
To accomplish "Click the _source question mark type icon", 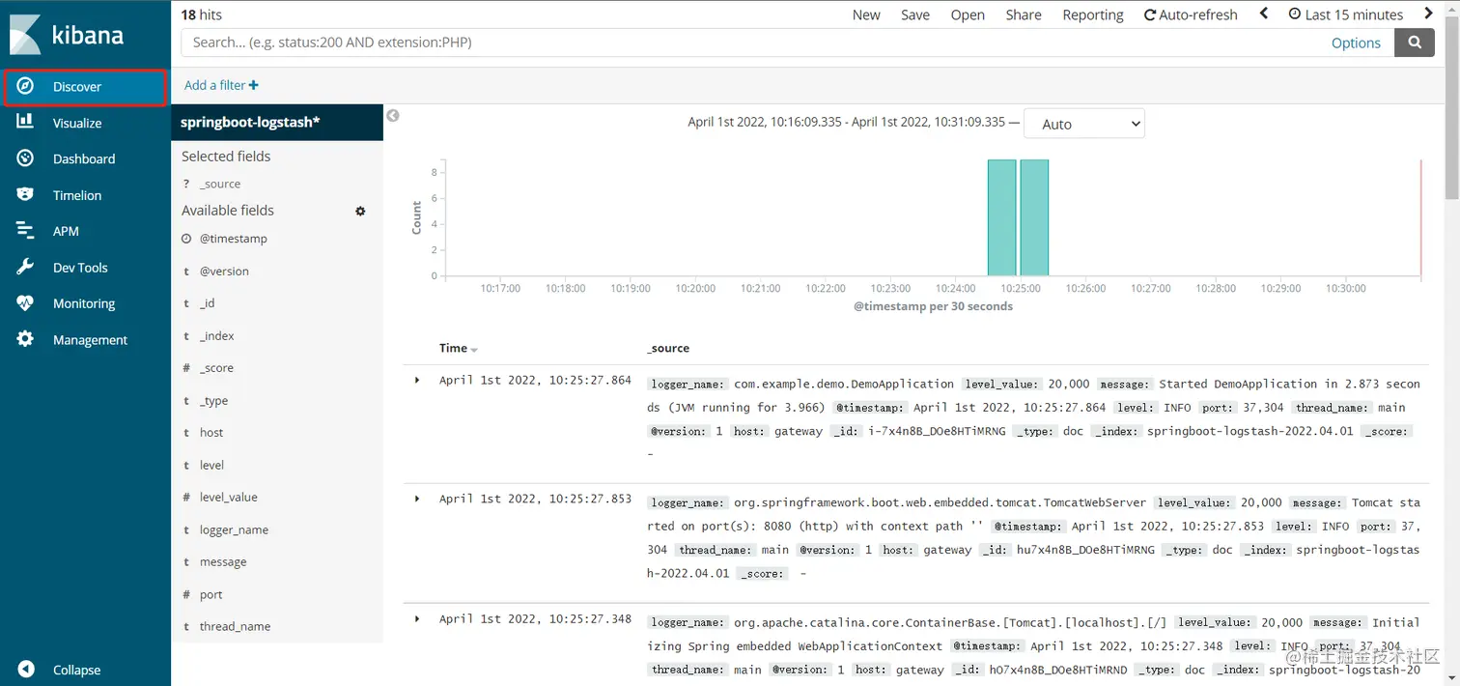I will click(186, 184).
